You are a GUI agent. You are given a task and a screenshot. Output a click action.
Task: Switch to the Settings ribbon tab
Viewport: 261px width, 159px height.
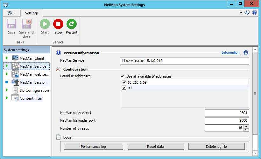tap(32, 13)
